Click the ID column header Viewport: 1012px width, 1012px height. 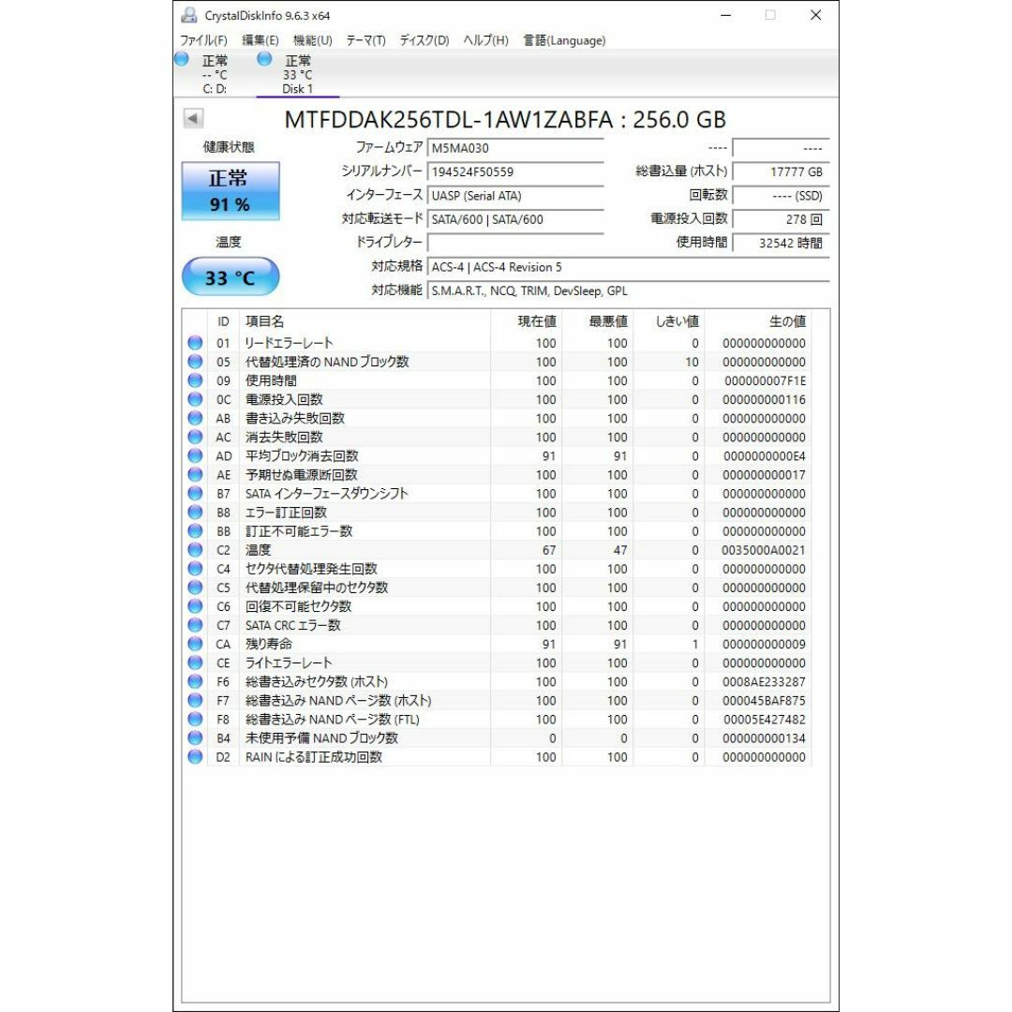(x=223, y=321)
